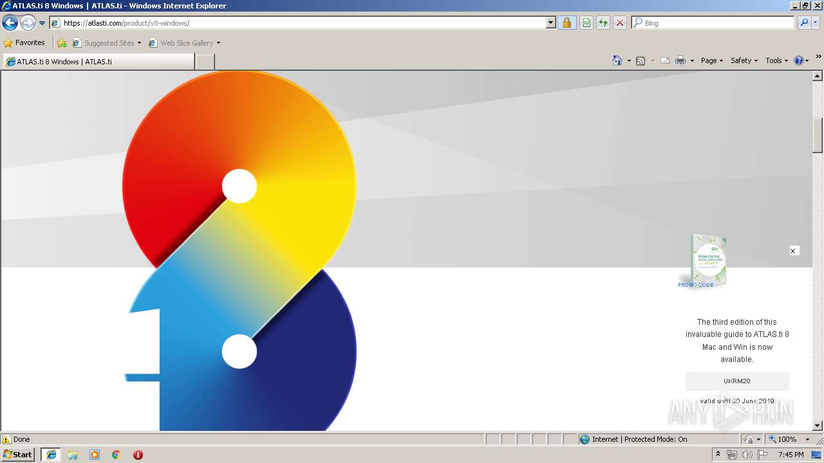Open the recent pages dropdown arrow
Screen dimensions: 824x463
click(42, 23)
